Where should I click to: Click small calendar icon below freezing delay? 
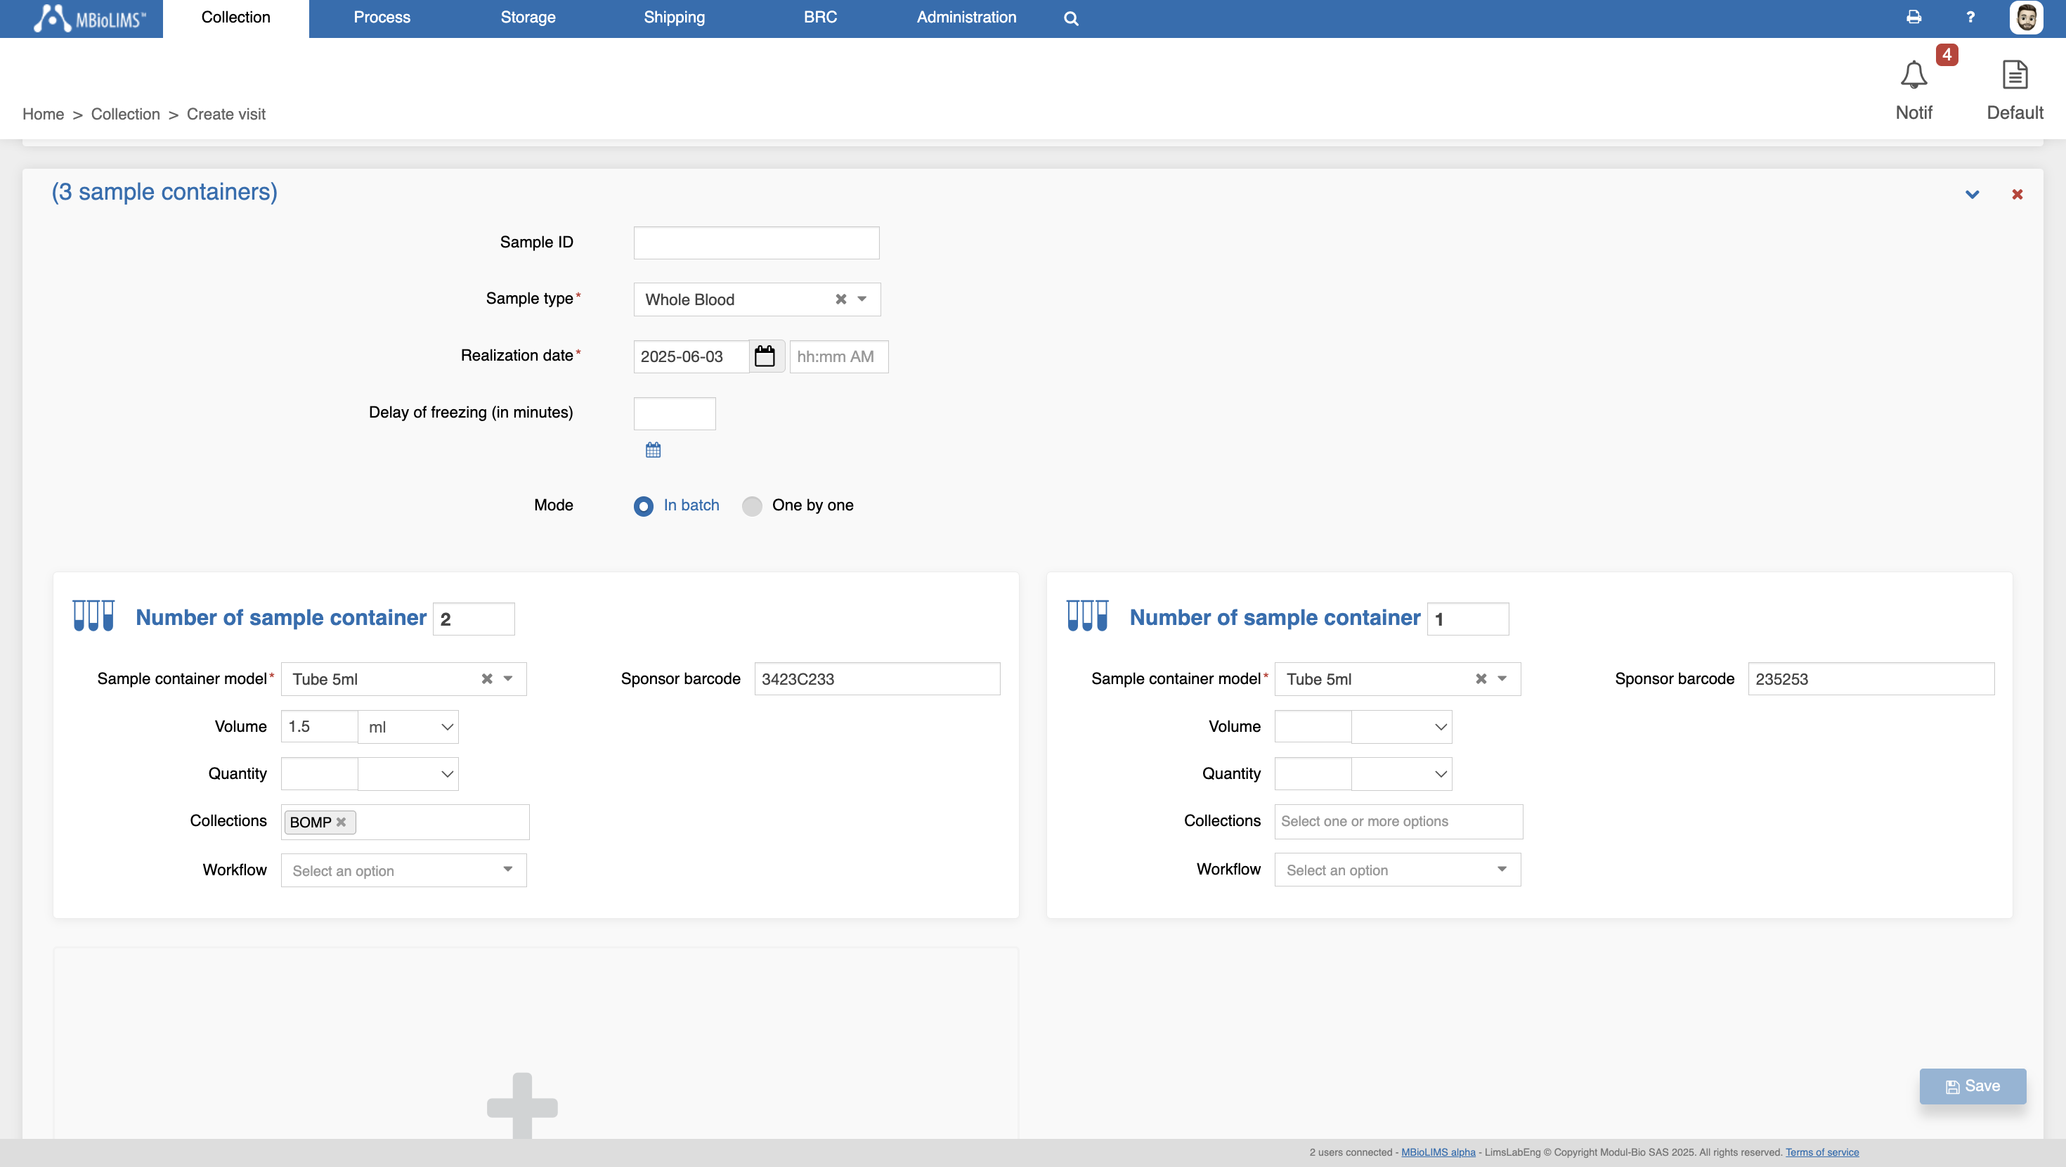[653, 450]
